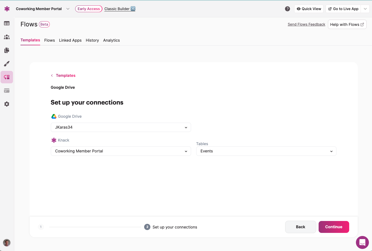
Task: Open the Settings gear sidebar icon
Action: pyautogui.click(x=7, y=104)
